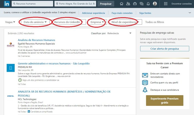Viewport: 194px width, 115px height.
Task: Click the Egalité Recursos Humanos Especiais company name
Action: point(36,44)
